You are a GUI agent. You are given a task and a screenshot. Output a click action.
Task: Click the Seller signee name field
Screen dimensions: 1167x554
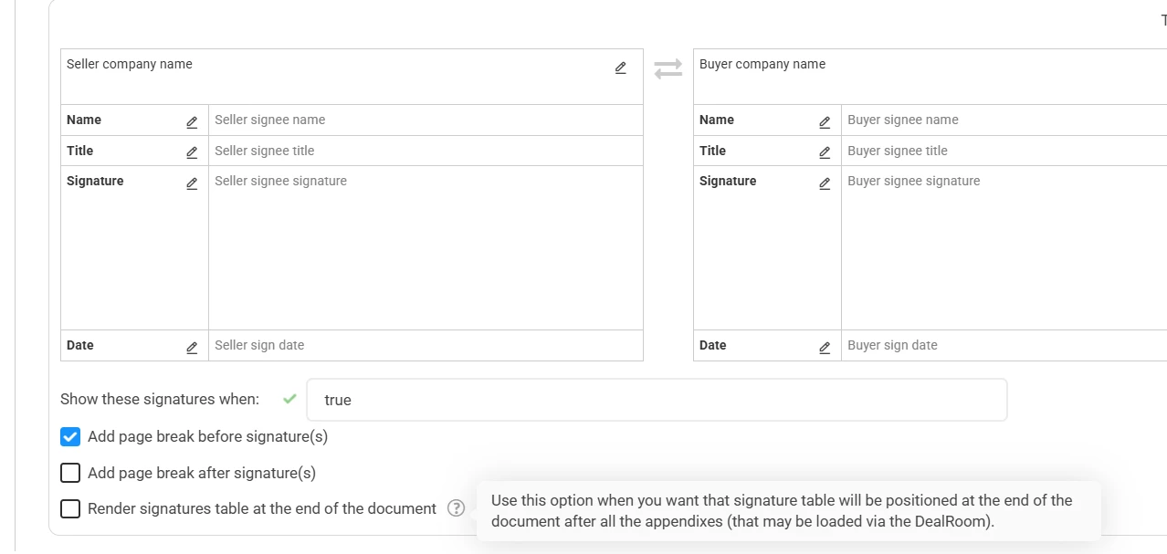(x=425, y=120)
